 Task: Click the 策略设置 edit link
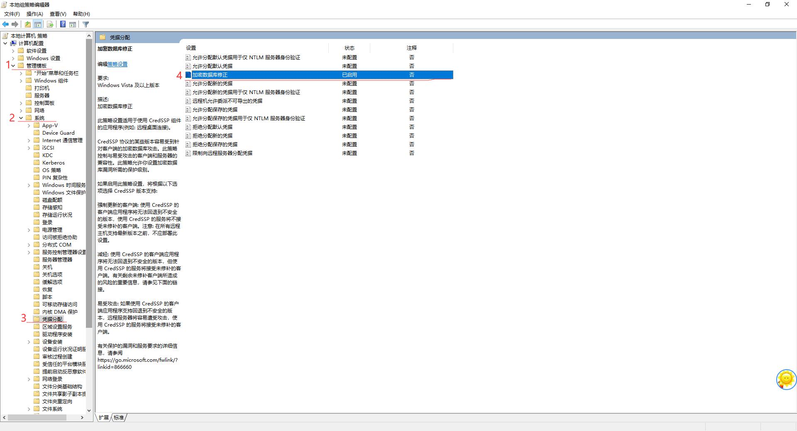[x=117, y=64]
